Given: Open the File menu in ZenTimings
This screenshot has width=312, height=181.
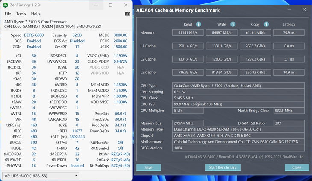Looking at the screenshot, I should coord(8,14).
